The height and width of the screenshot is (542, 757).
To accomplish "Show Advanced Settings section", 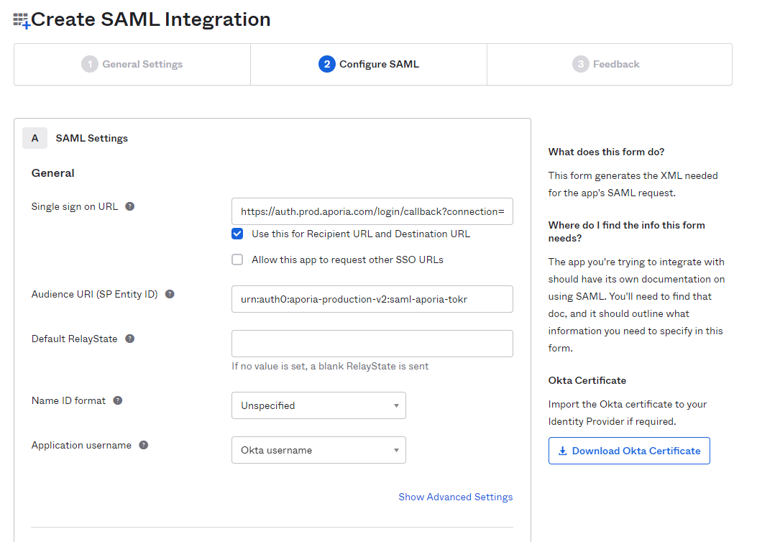I will 455,497.
